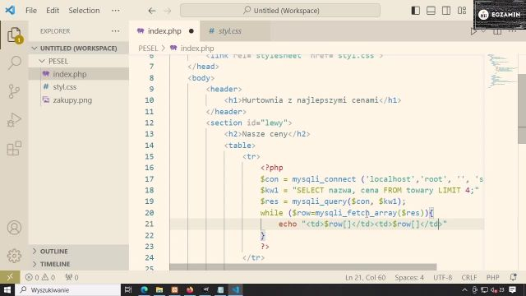Open zakupy.png in the explorer
This screenshot has width=526, height=296.
(79, 100)
